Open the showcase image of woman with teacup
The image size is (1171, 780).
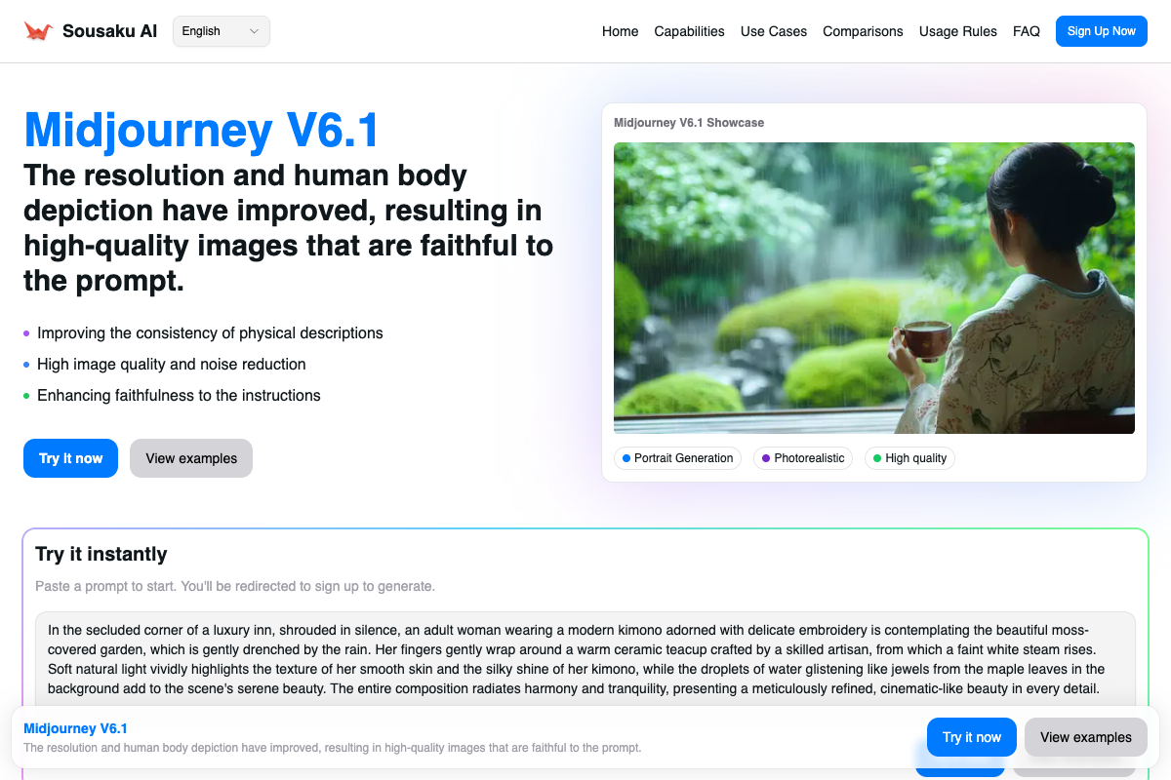(873, 288)
